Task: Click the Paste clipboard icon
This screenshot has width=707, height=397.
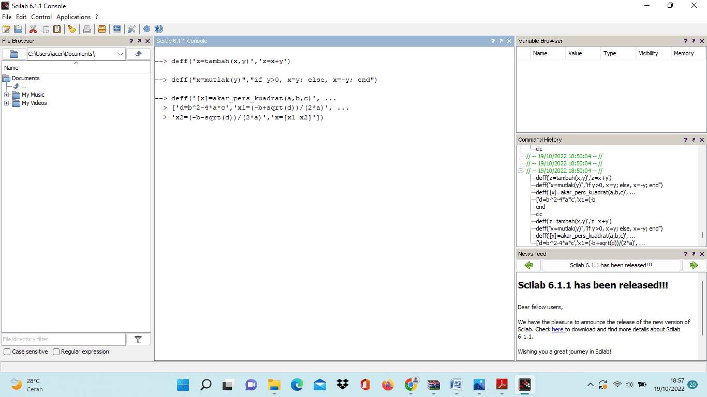Action: pyautogui.click(x=57, y=29)
